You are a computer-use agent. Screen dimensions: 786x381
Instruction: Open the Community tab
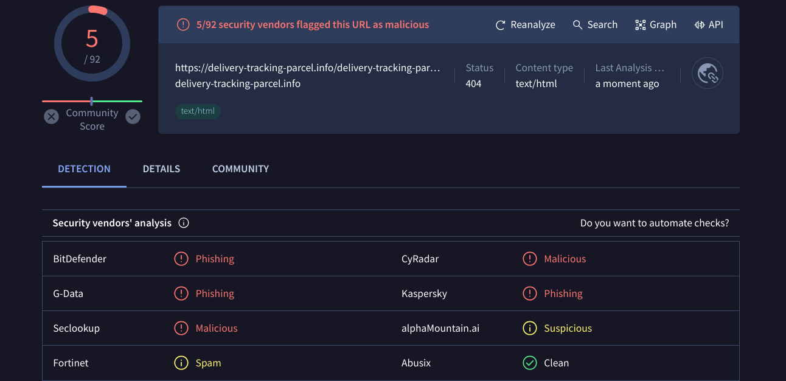(240, 169)
